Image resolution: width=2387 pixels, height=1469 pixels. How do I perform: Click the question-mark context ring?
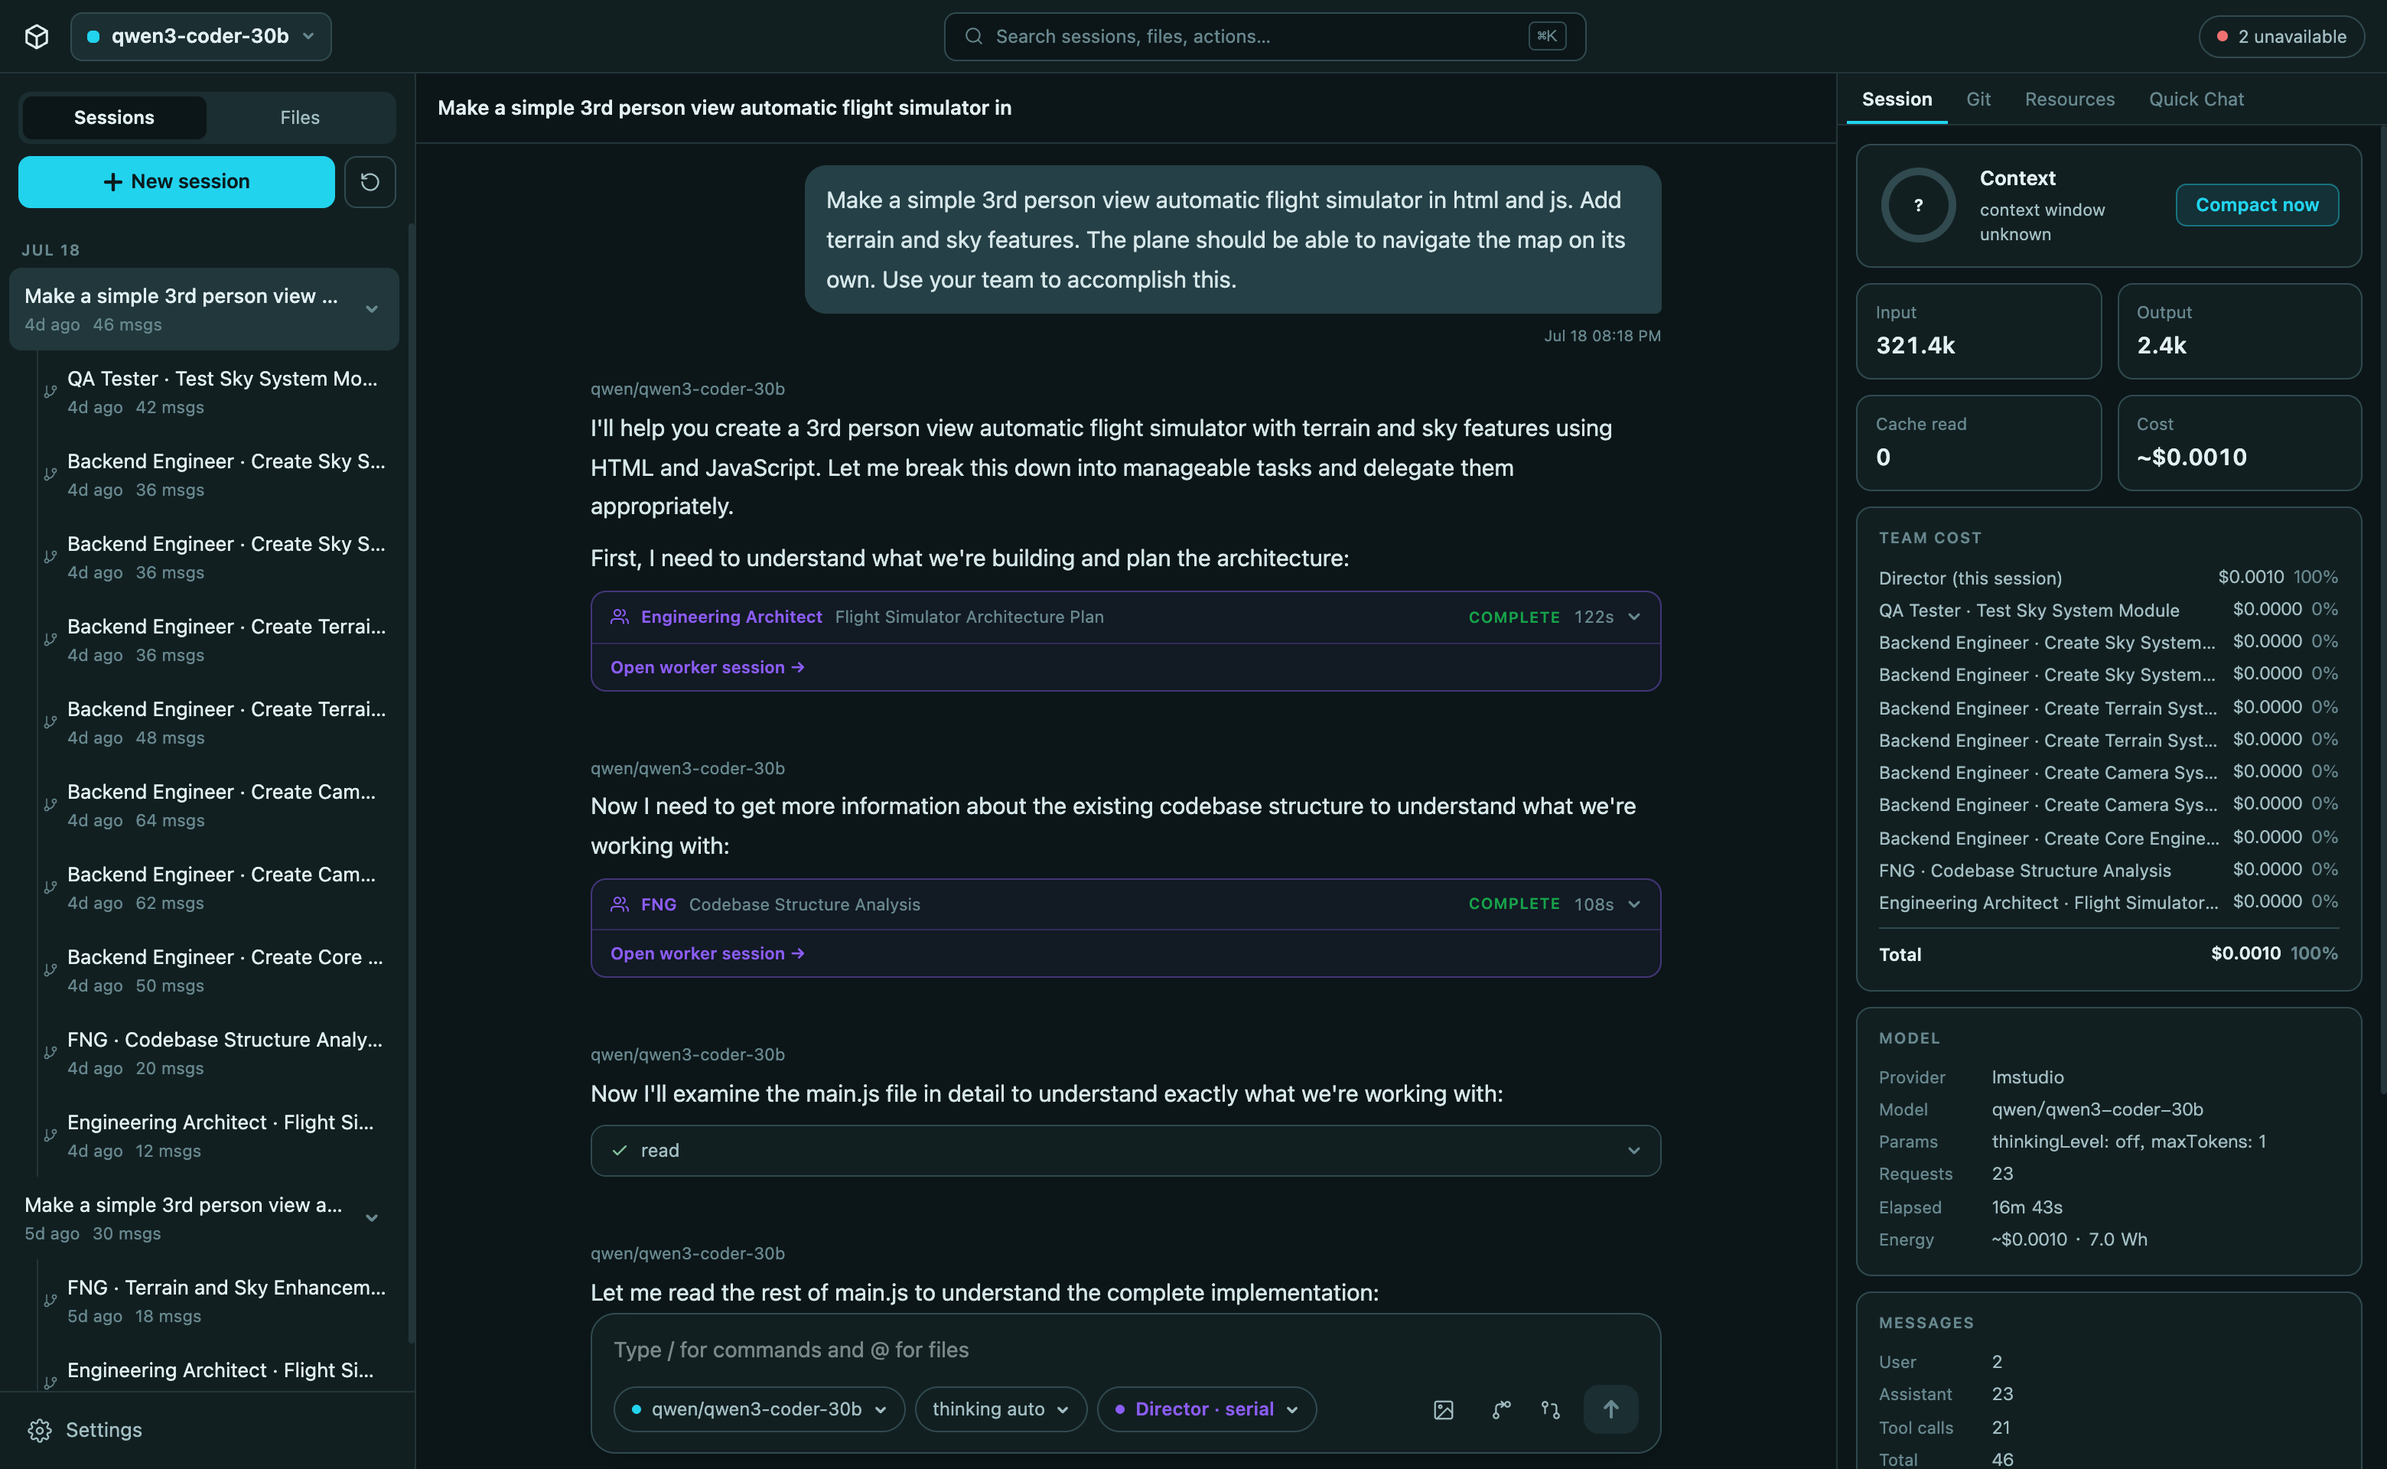1918,205
